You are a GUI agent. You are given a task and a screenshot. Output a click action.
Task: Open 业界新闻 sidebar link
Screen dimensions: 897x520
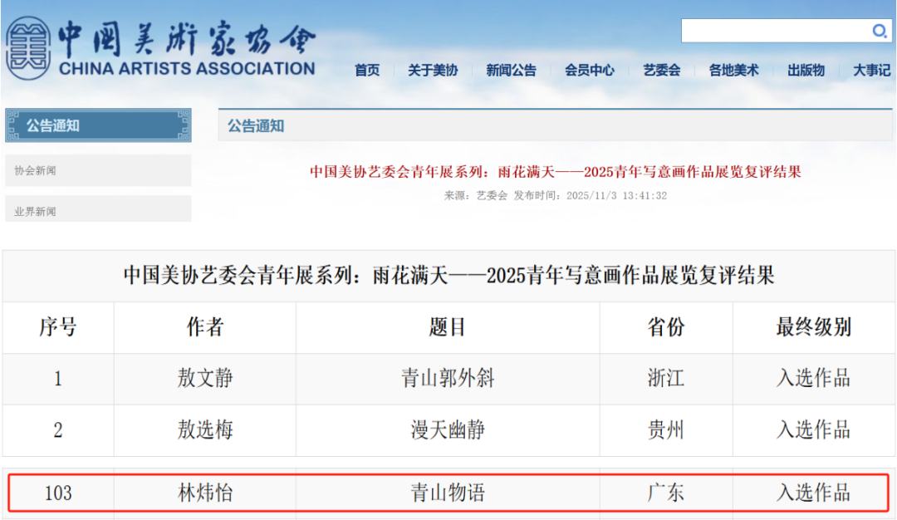(x=36, y=212)
